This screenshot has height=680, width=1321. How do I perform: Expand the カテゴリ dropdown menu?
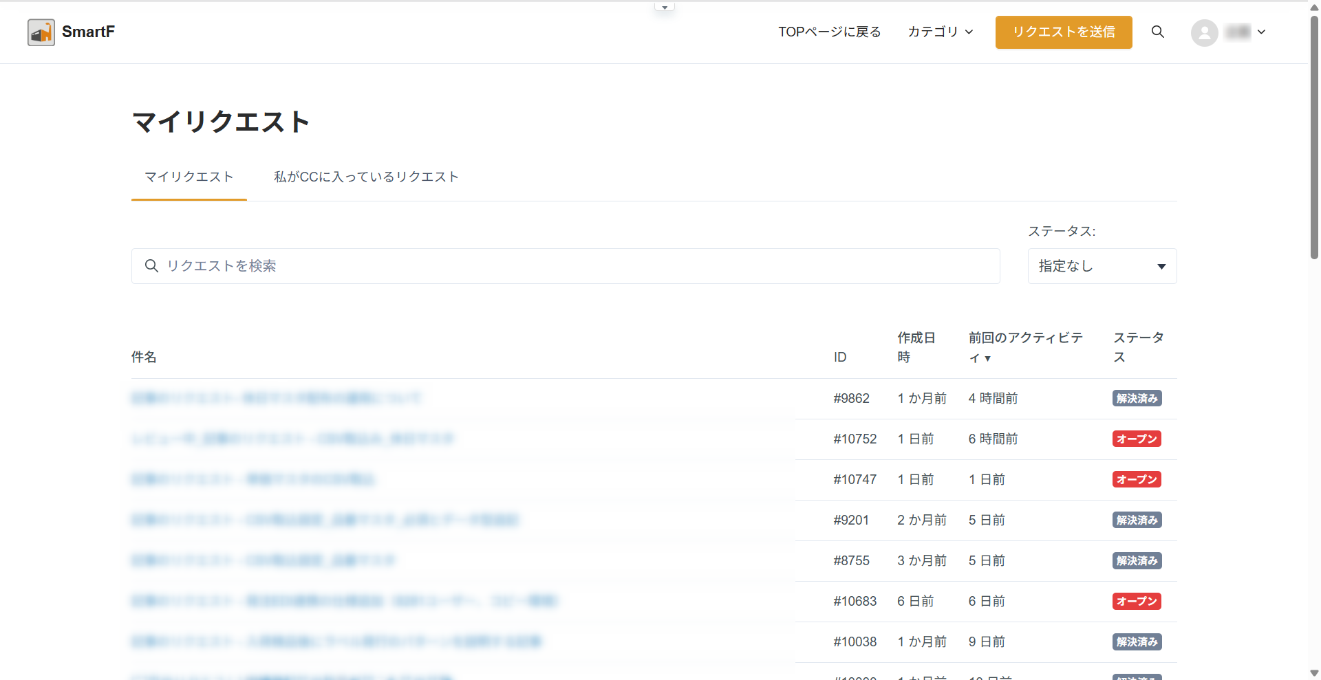click(940, 32)
